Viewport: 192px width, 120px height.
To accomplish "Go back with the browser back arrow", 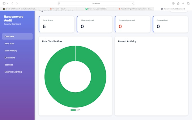I will (x=12, y=3).
